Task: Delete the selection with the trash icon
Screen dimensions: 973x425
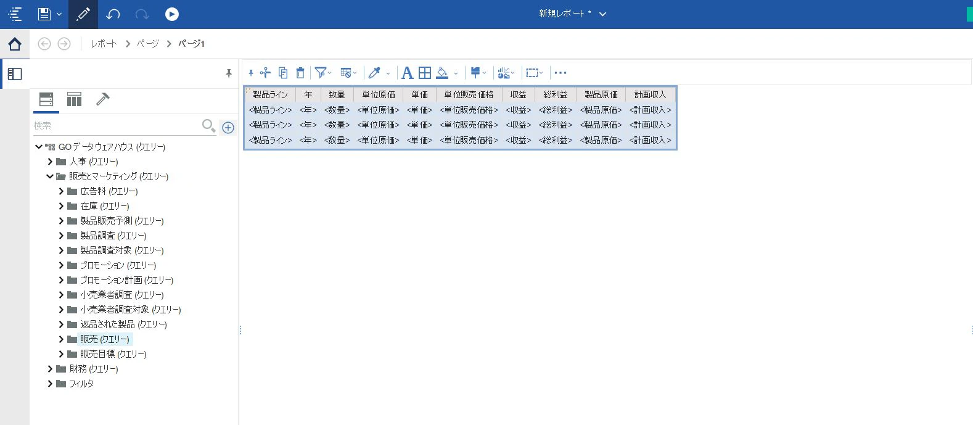Action: [x=300, y=73]
